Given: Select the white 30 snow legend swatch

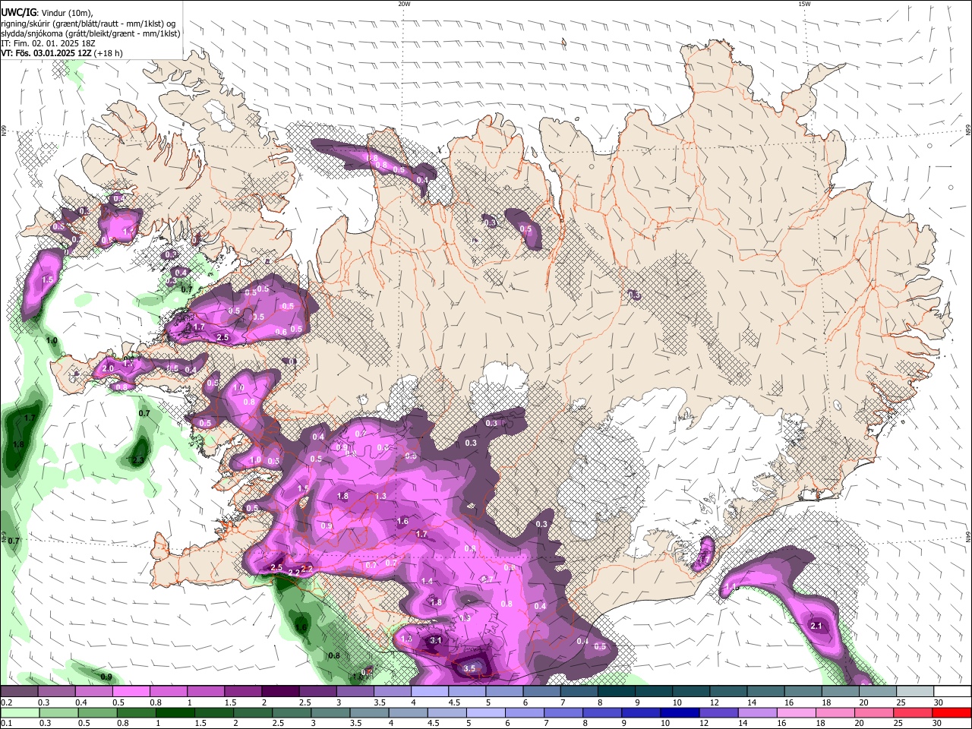Looking at the screenshot, I should (x=953, y=691).
